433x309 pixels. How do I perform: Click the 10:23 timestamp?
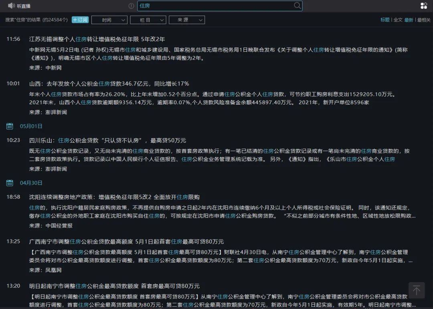[13, 140]
